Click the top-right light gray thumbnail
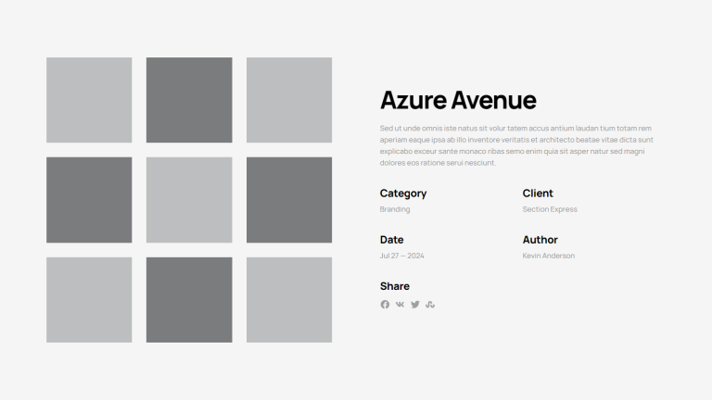Viewport: 712px width, 400px height. click(x=289, y=100)
